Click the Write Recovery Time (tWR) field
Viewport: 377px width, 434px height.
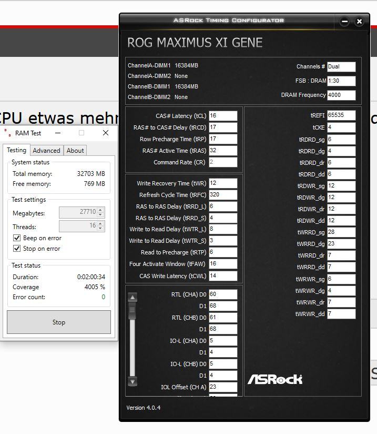(223, 183)
